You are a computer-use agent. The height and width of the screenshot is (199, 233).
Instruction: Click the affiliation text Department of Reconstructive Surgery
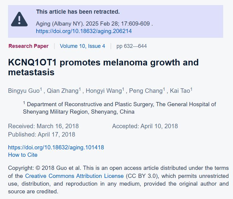pos(119,108)
